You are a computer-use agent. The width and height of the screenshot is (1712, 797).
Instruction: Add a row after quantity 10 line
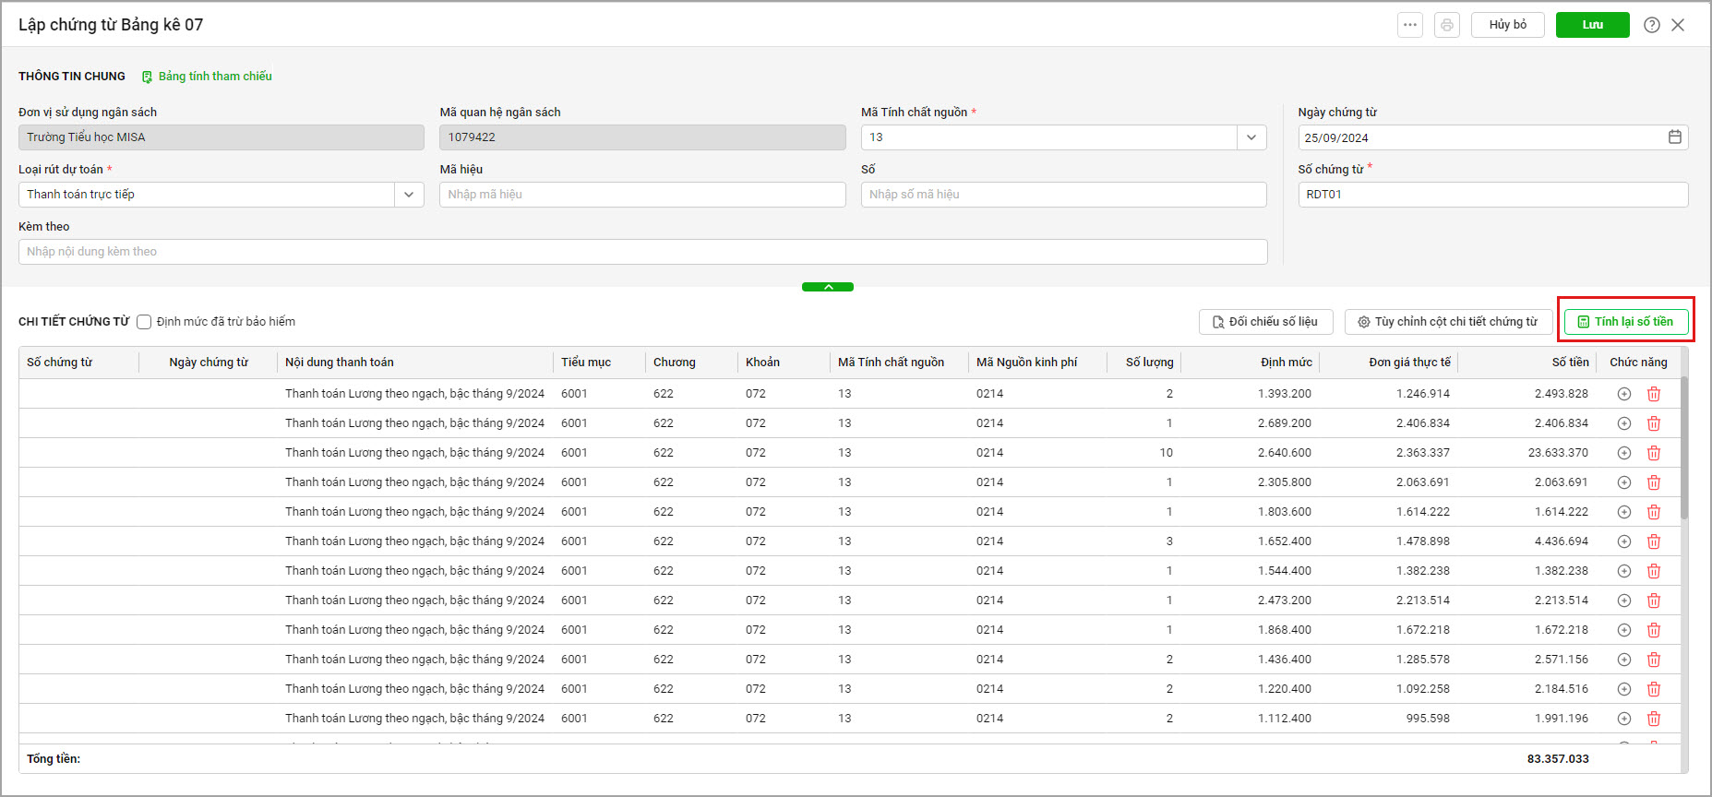1623,453
